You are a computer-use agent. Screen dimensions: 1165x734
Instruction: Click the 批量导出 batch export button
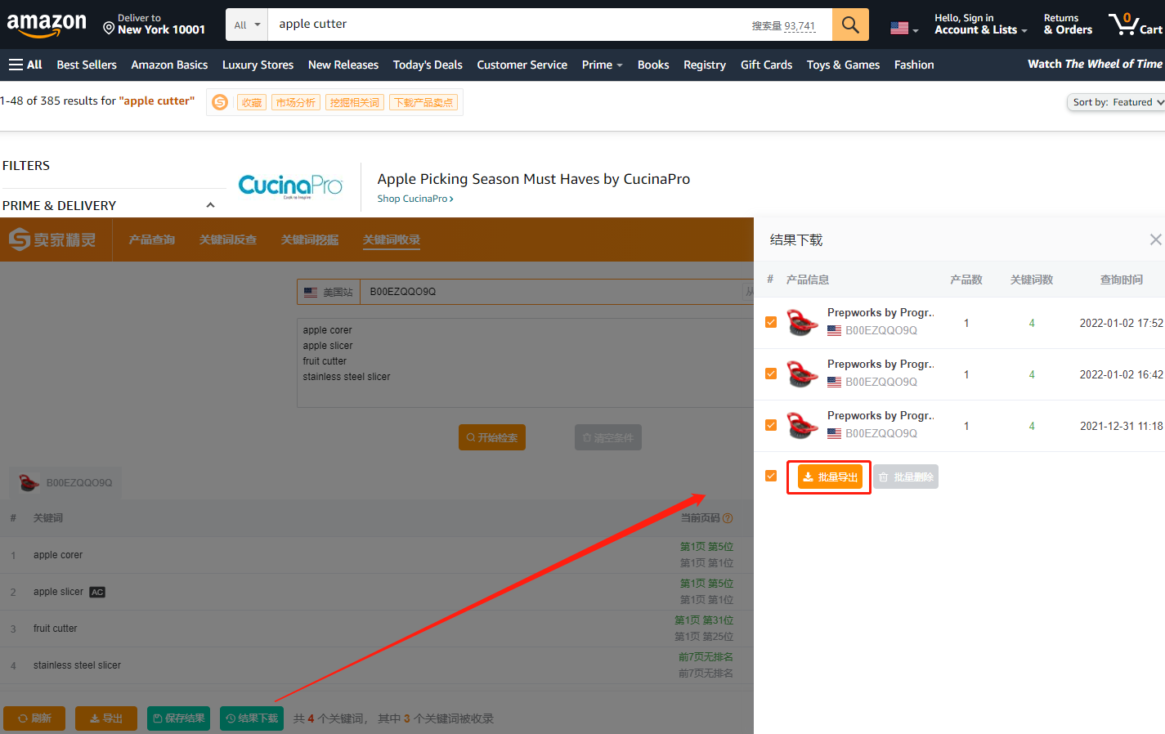click(x=829, y=477)
